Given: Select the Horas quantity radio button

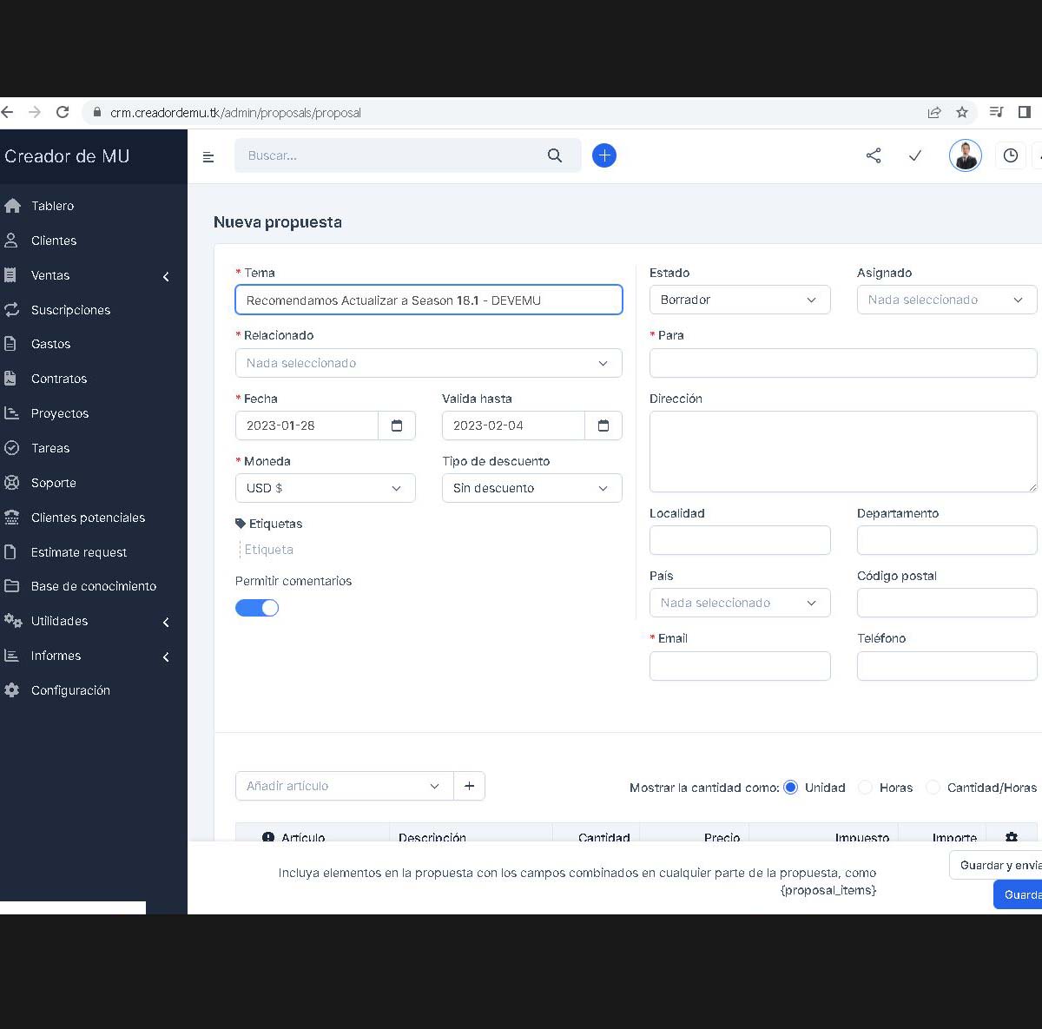Looking at the screenshot, I should [865, 788].
